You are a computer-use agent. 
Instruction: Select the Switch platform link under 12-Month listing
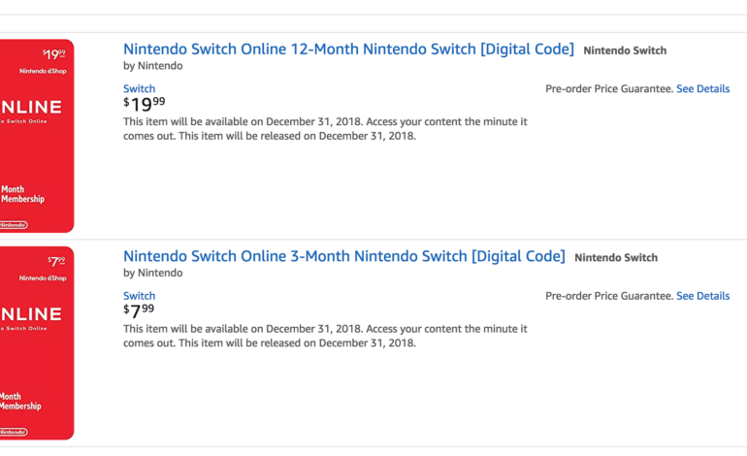(x=139, y=88)
